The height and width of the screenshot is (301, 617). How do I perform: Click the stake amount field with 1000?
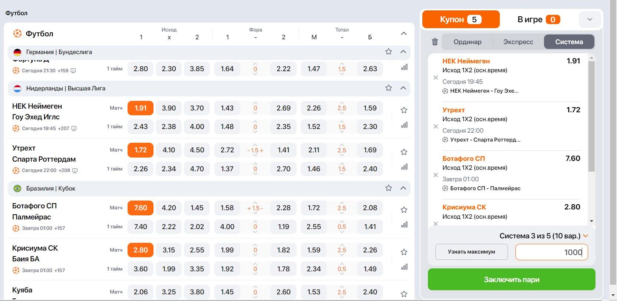551,252
